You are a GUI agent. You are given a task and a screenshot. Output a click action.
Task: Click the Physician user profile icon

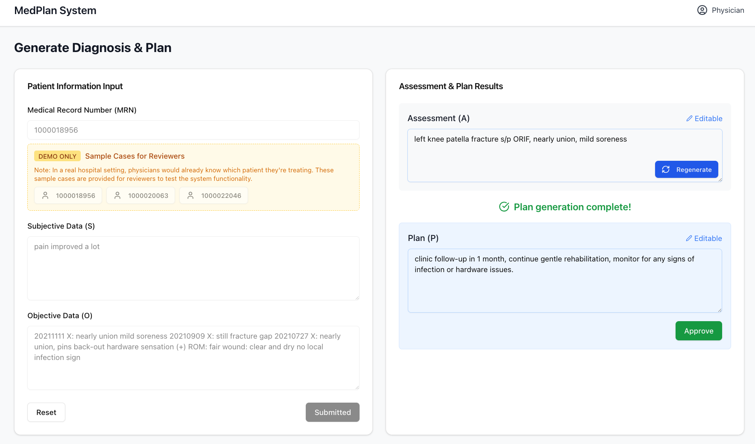[x=702, y=10]
